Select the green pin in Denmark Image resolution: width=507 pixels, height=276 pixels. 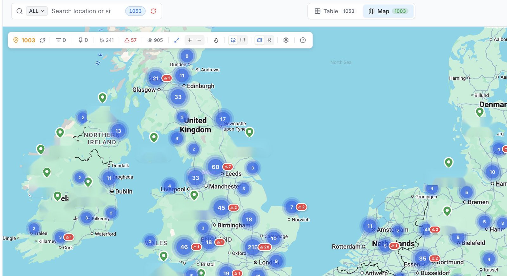point(480,112)
